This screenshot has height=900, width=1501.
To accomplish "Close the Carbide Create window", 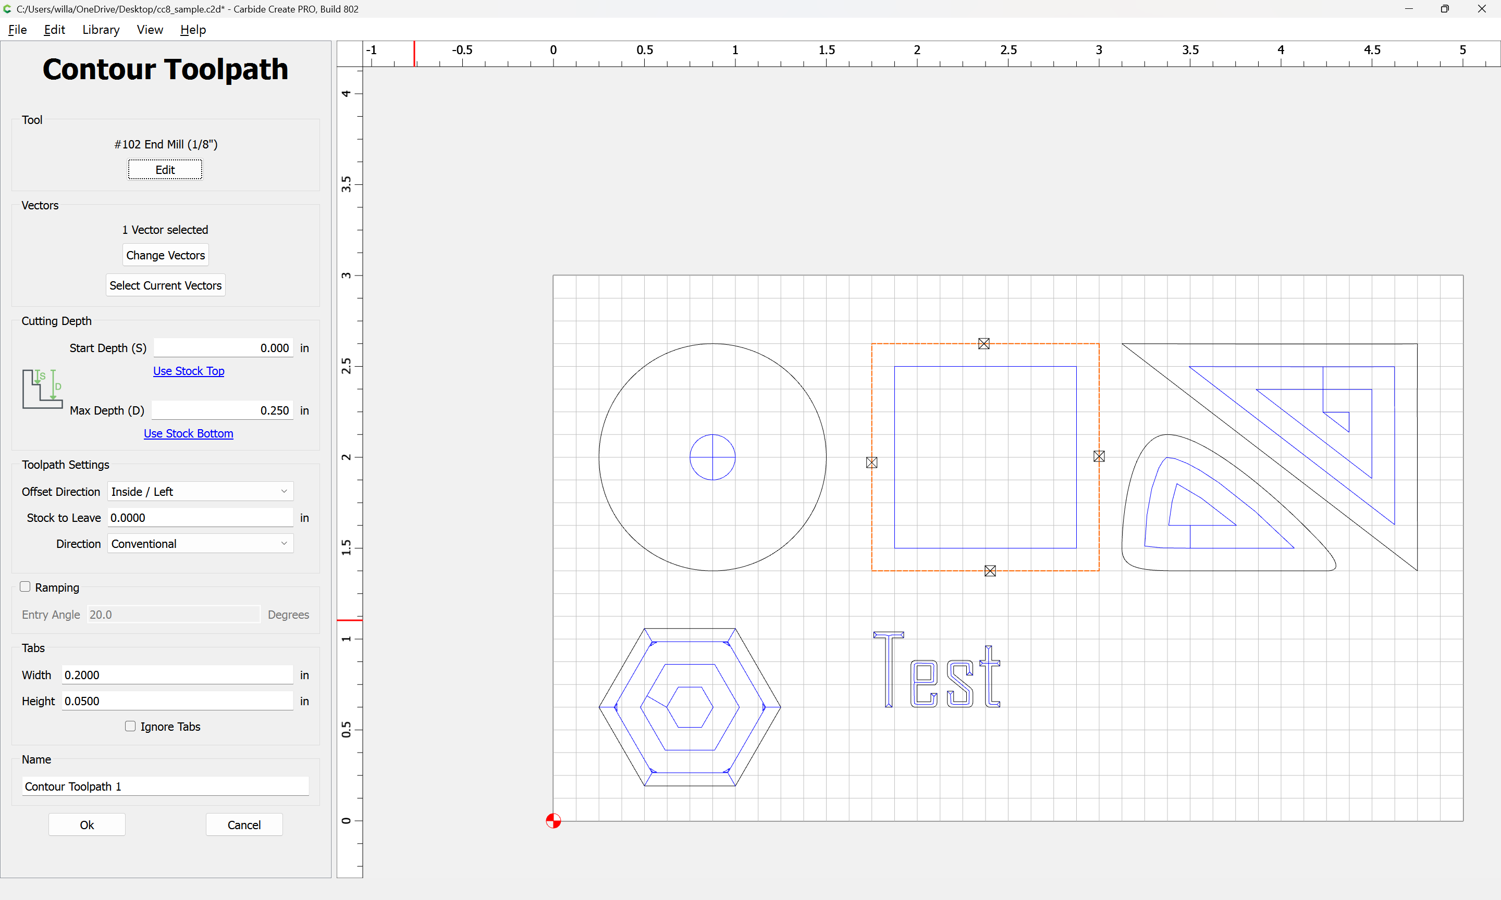I will (1482, 9).
